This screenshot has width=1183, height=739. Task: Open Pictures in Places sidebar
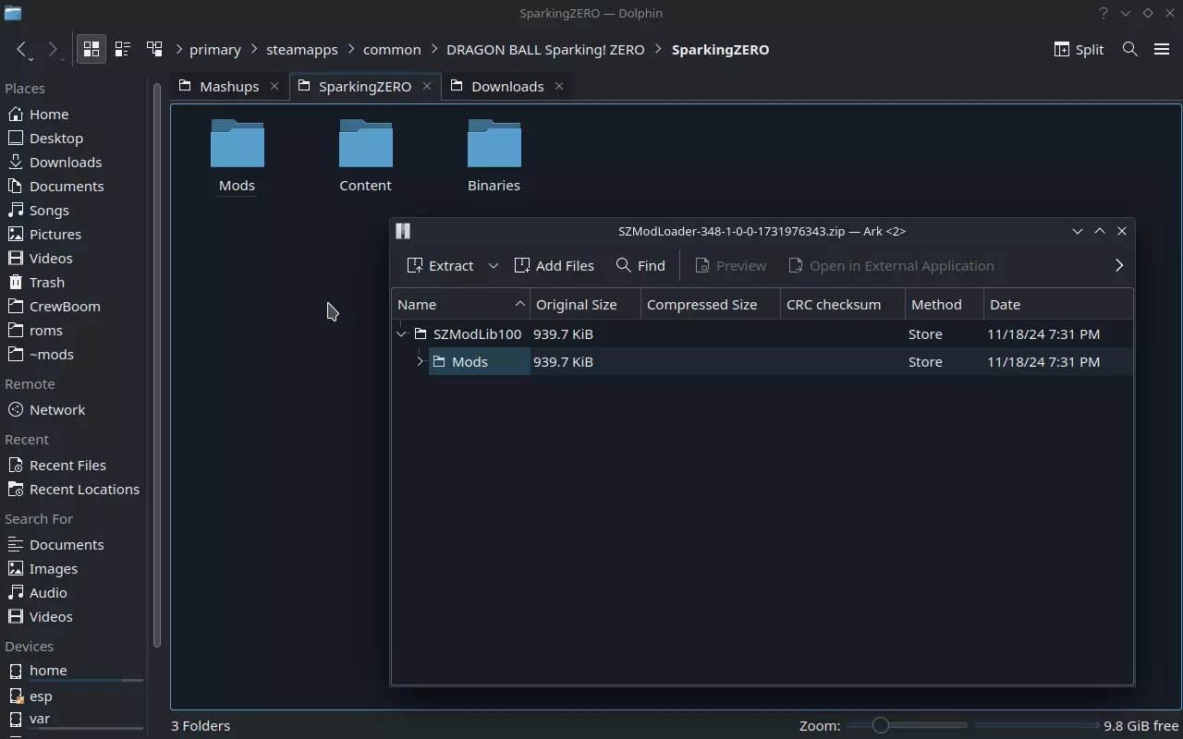coord(74,234)
